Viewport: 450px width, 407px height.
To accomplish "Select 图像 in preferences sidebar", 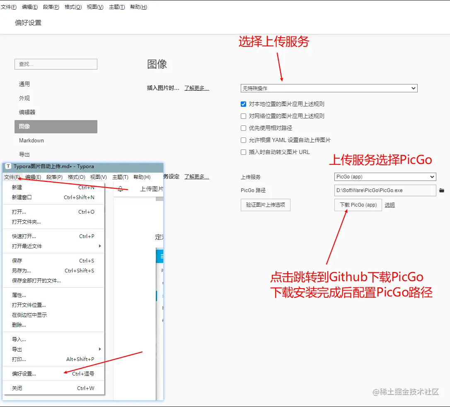I will [x=56, y=126].
